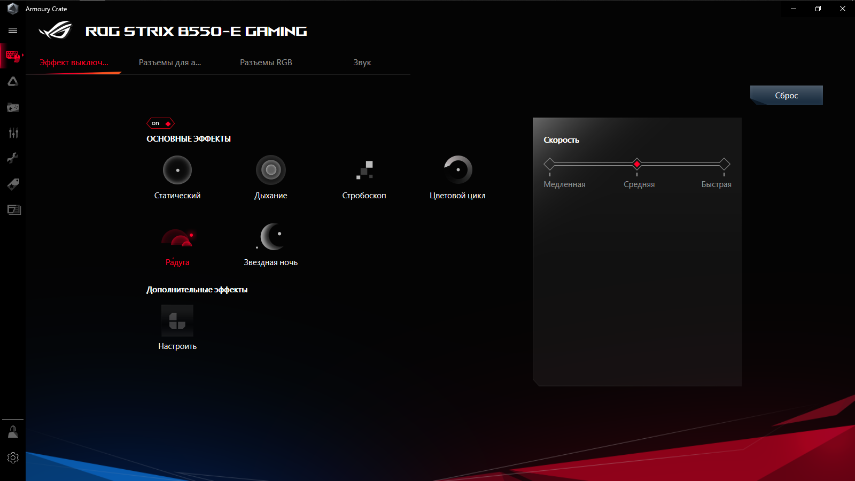The height and width of the screenshot is (481, 855).
Task: Toggle the lighting effects on switch
Action: tap(161, 123)
